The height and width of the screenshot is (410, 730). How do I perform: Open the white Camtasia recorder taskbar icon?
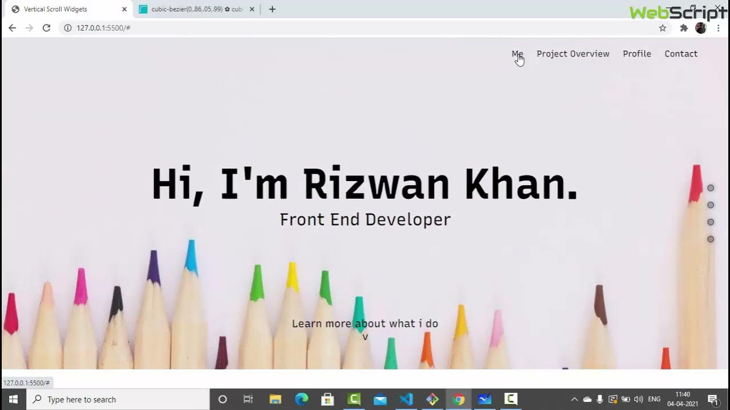(511, 399)
